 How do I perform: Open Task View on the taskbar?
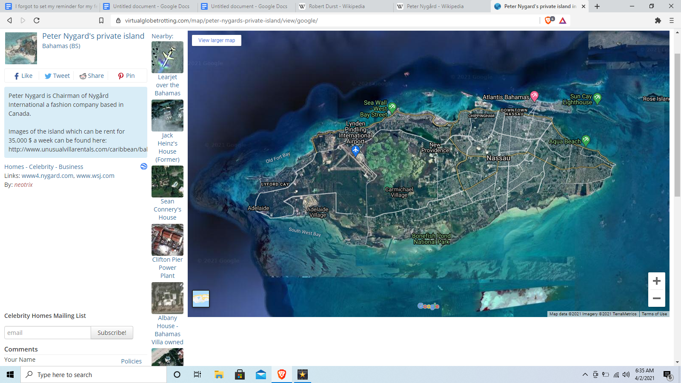[197, 374]
